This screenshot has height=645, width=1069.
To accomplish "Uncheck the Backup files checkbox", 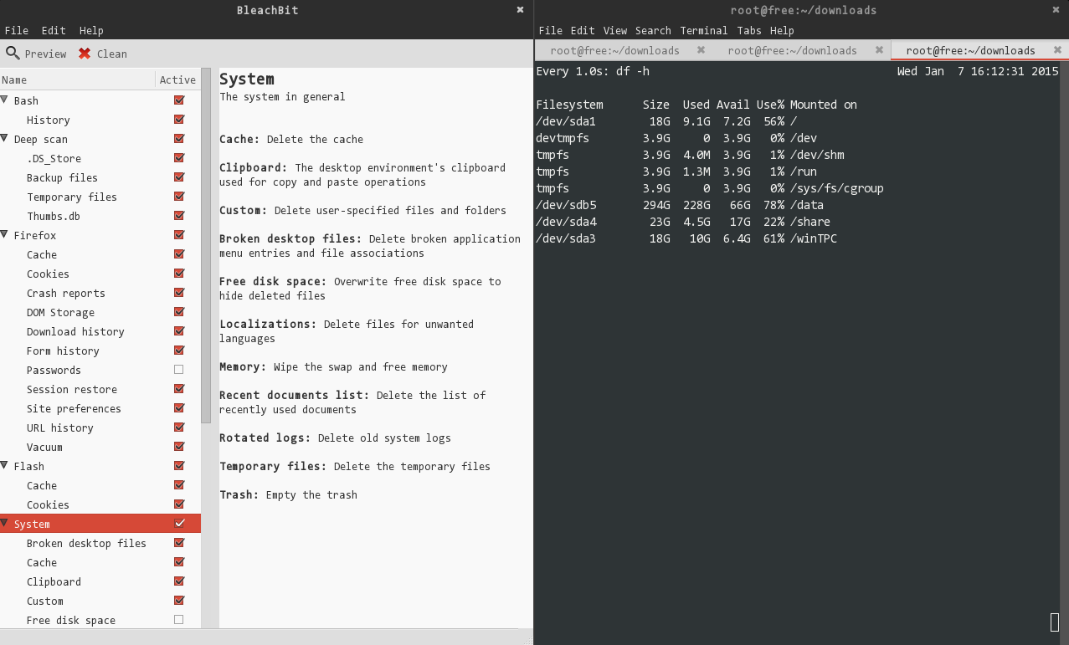I will (x=178, y=177).
